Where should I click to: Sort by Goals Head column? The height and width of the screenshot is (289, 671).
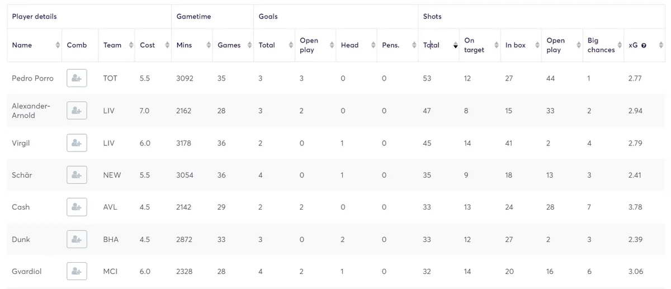tap(357, 45)
